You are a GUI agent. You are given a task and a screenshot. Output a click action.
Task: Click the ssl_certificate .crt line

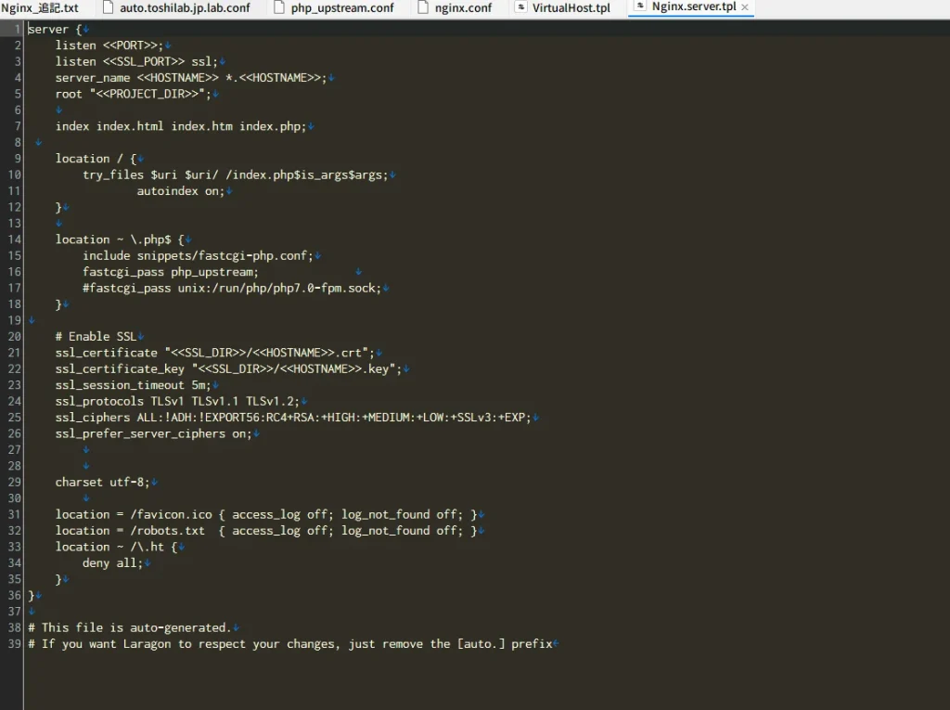click(215, 353)
